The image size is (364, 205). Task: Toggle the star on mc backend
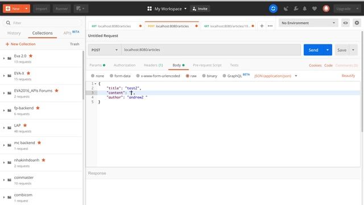click(39, 142)
